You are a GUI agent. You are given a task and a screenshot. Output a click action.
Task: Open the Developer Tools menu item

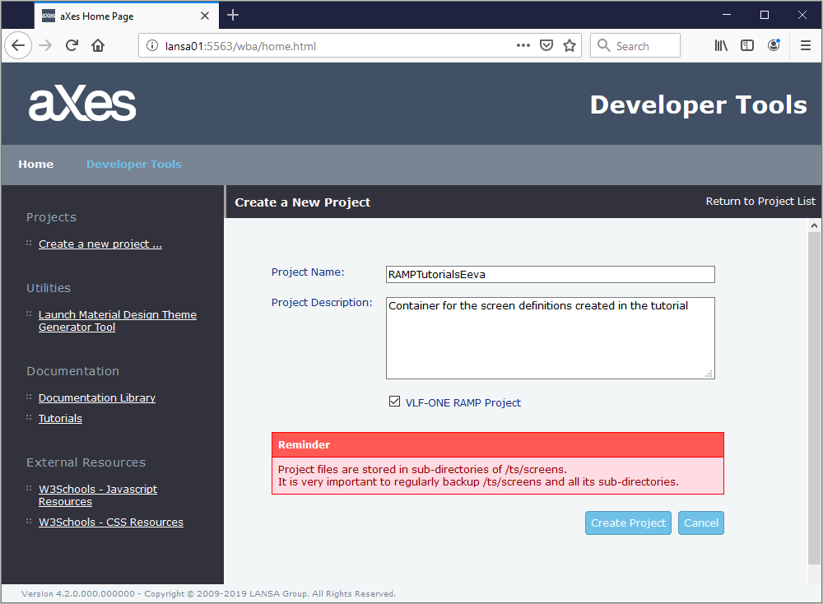pos(134,165)
